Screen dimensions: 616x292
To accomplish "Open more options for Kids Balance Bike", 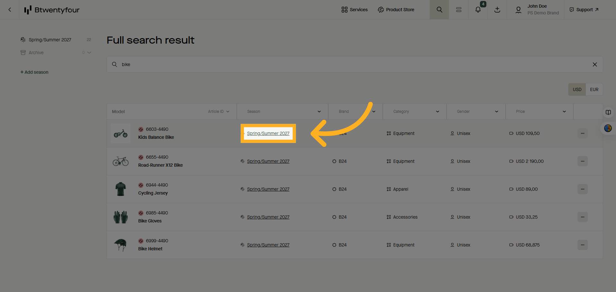I will click(582, 133).
